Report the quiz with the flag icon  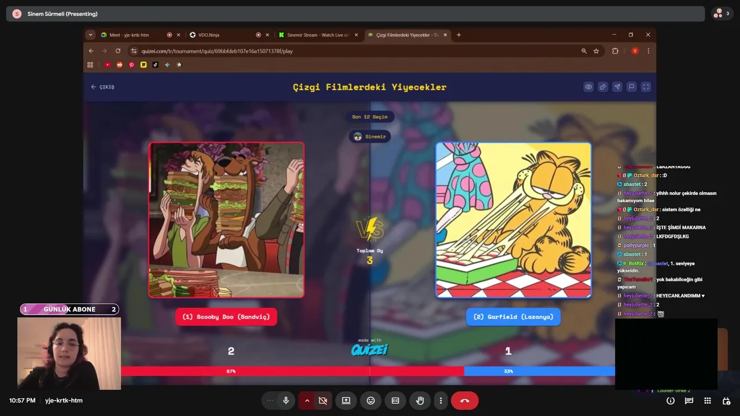(x=632, y=87)
